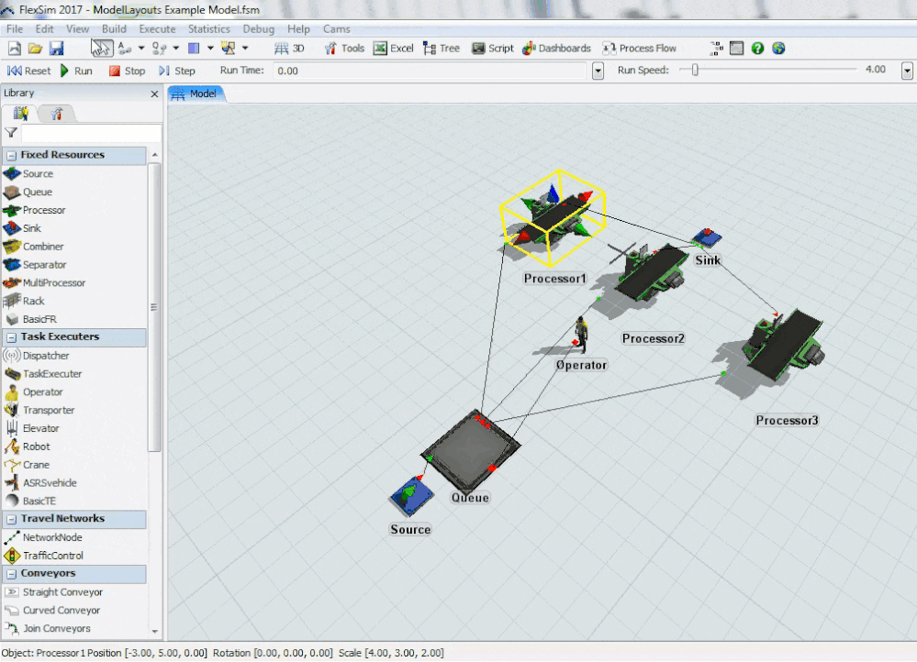The width and height of the screenshot is (917, 662).
Task: Click the Run Speed slider handle
Action: (x=695, y=70)
